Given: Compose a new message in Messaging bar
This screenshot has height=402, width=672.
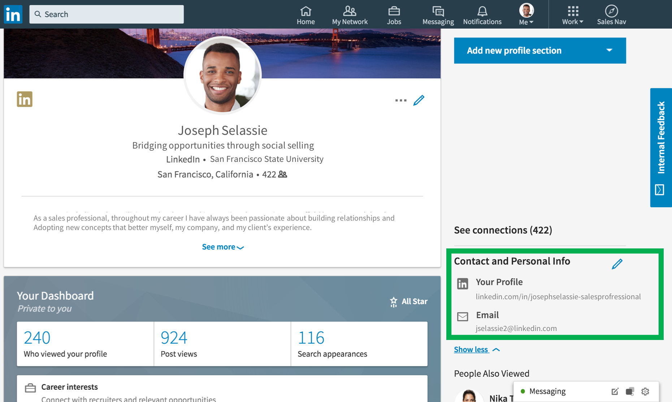Looking at the screenshot, I should (615, 391).
